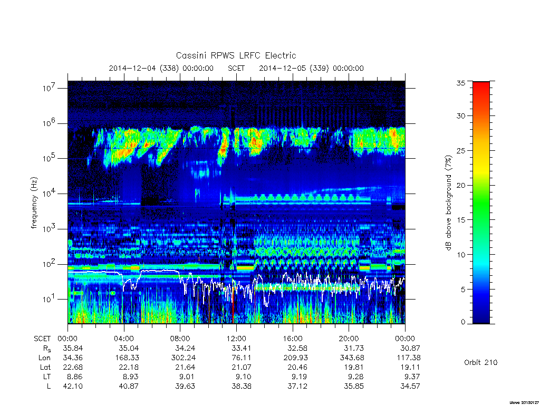Click colorbar tick label '30'
Viewport: 540px width, 405px height.
click(x=460, y=115)
